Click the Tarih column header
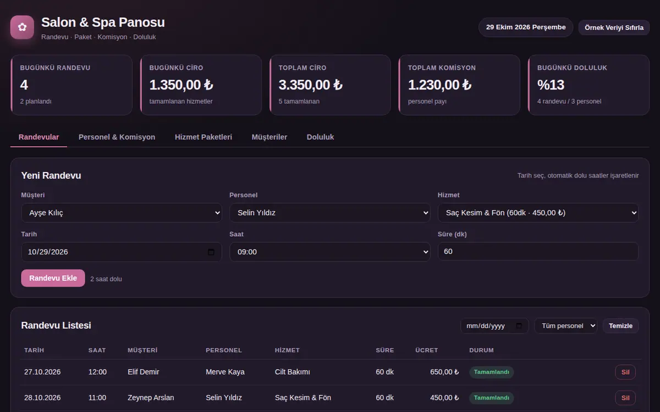Image resolution: width=660 pixels, height=412 pixels. tap(34, 350)
